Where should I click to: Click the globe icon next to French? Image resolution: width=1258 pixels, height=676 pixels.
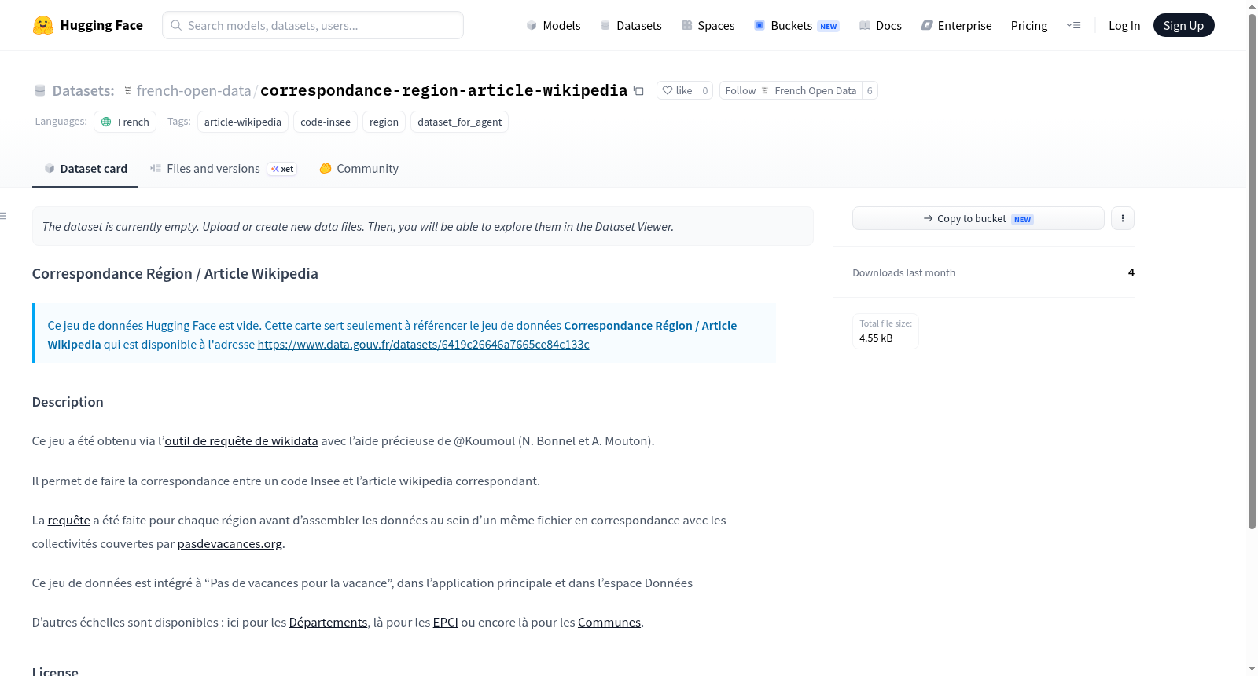point(106,122)
